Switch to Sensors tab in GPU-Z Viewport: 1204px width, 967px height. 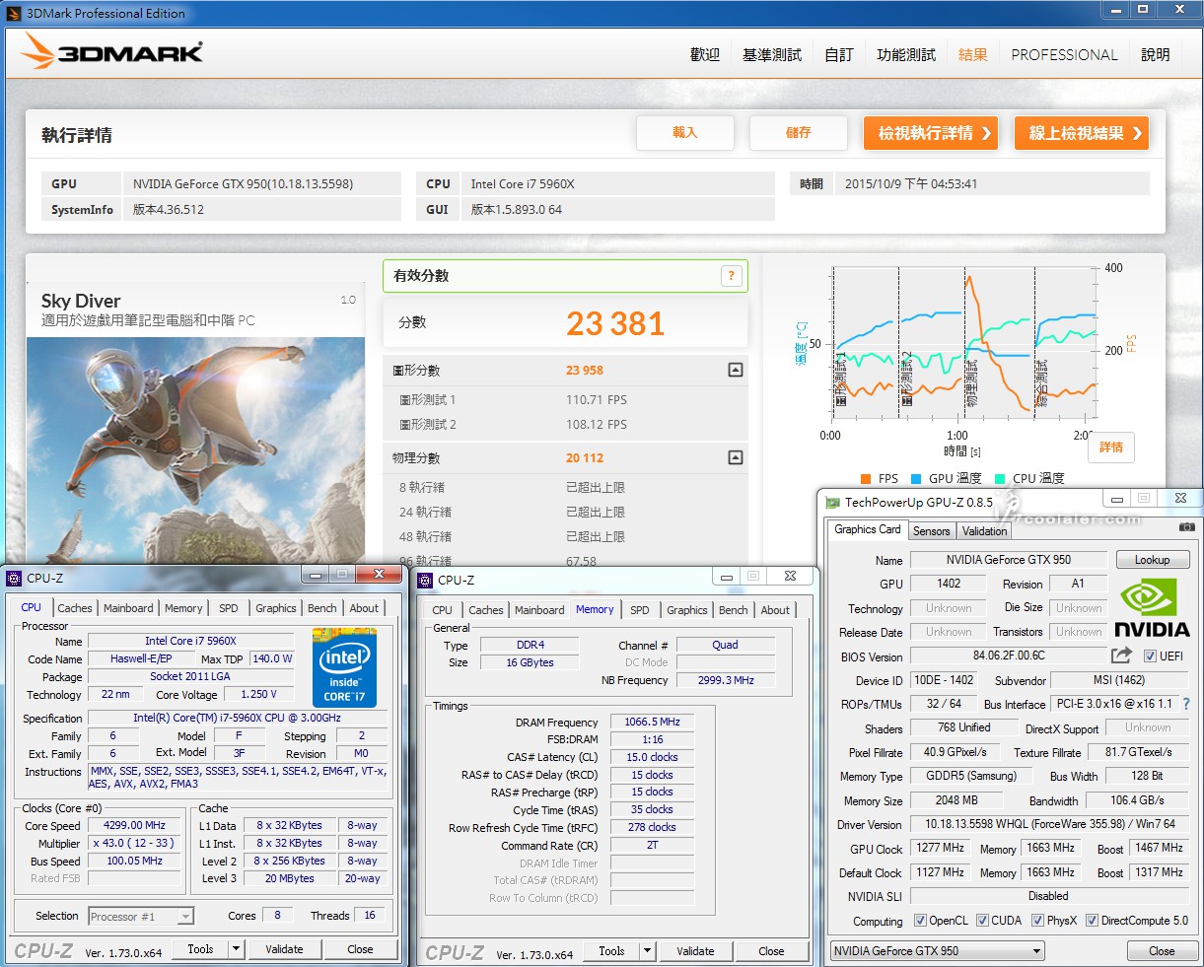pos(931,531)
